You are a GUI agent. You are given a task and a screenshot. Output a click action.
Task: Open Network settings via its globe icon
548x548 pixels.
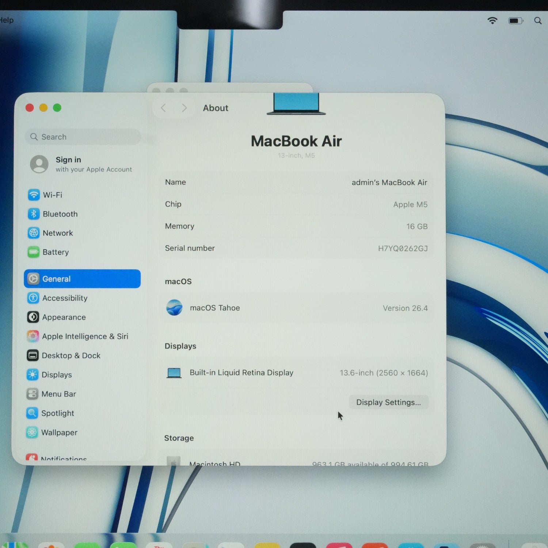[34, 233]
